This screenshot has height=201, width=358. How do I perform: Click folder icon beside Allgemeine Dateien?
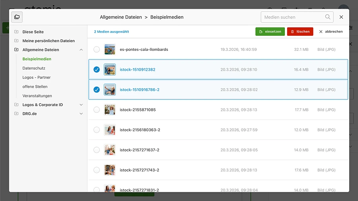pyautogui.click(x=16, y=50)
